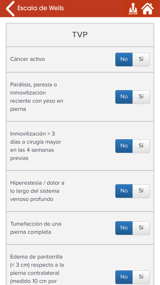Choose No for Inmovilización > 3 días

point(124,146)
